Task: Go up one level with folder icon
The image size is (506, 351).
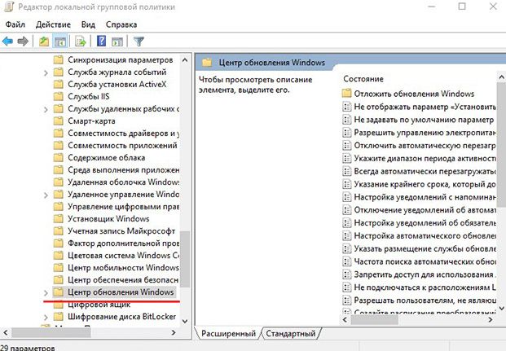Action: (x=43, y=42)
